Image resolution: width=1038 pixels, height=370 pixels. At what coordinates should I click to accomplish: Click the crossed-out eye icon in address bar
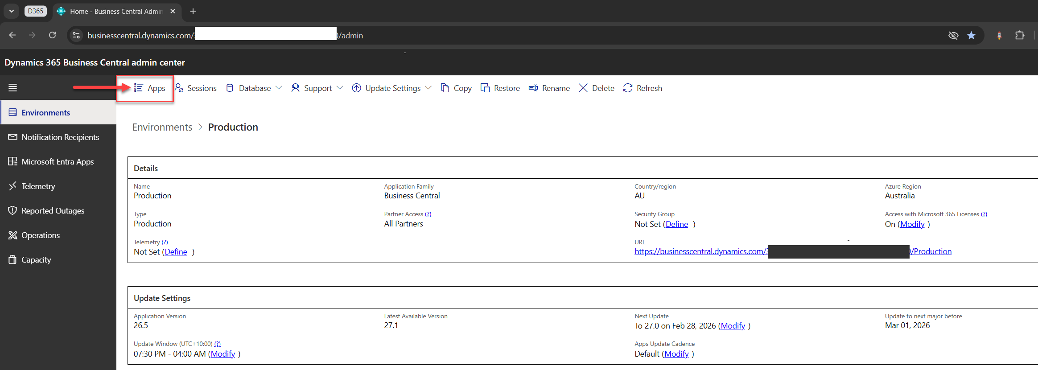(953, 35)
